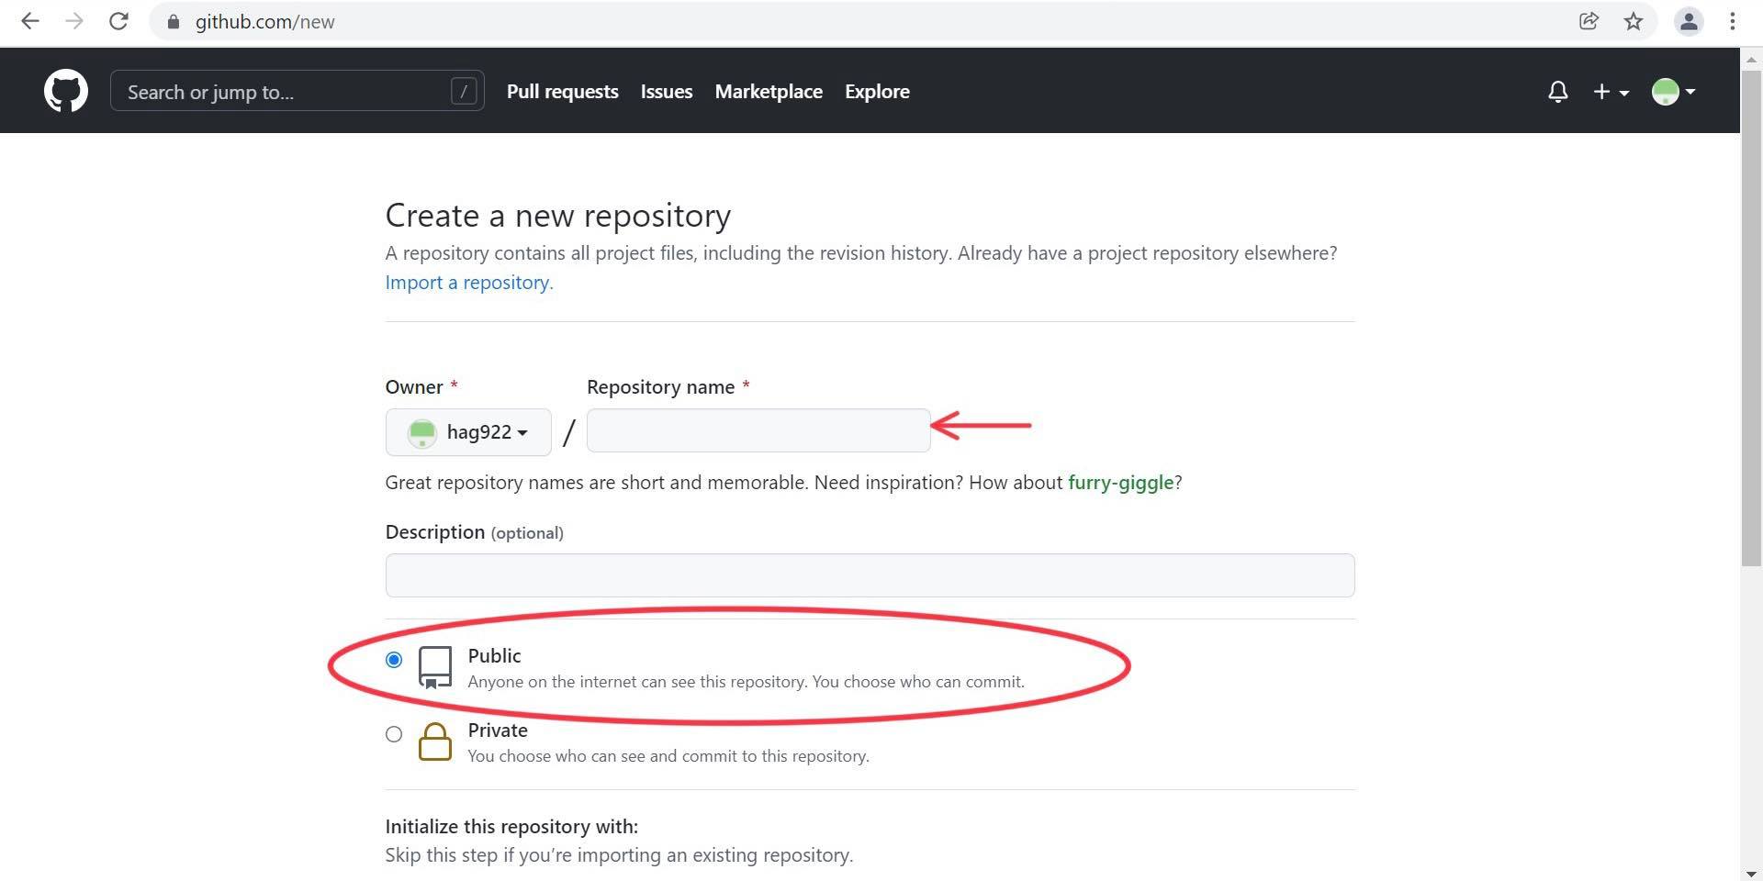Image resolution: width=1763 pixels, height=881 pixels.
Task: Open the notifications bell
Action: coord(1557,92)
